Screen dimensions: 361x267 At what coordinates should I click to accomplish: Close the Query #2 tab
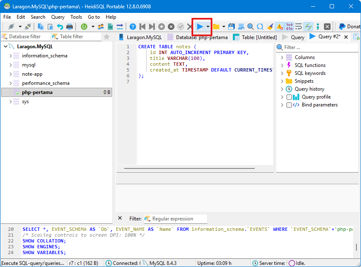pos(346,37)
